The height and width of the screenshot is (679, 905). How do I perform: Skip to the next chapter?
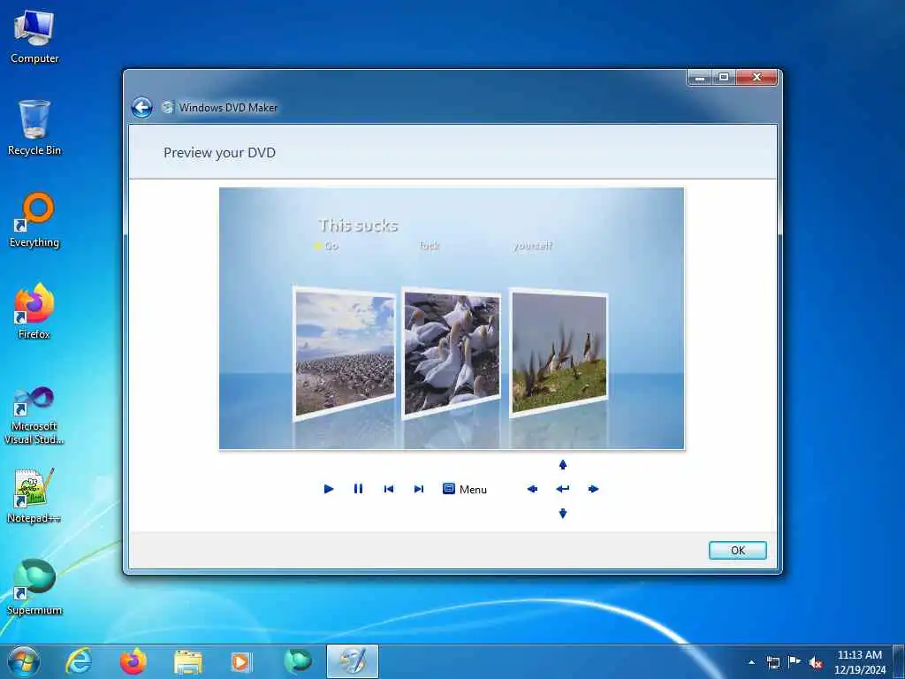(x=419, y=489)
